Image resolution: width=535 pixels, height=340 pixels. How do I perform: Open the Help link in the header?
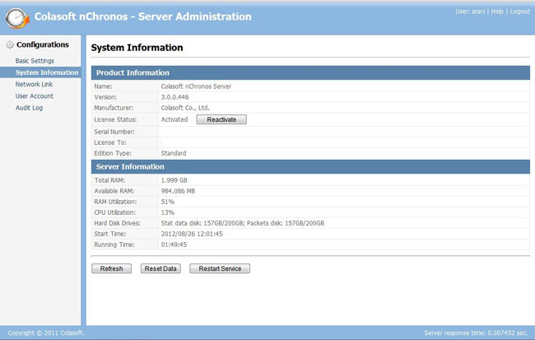point(497,12)
